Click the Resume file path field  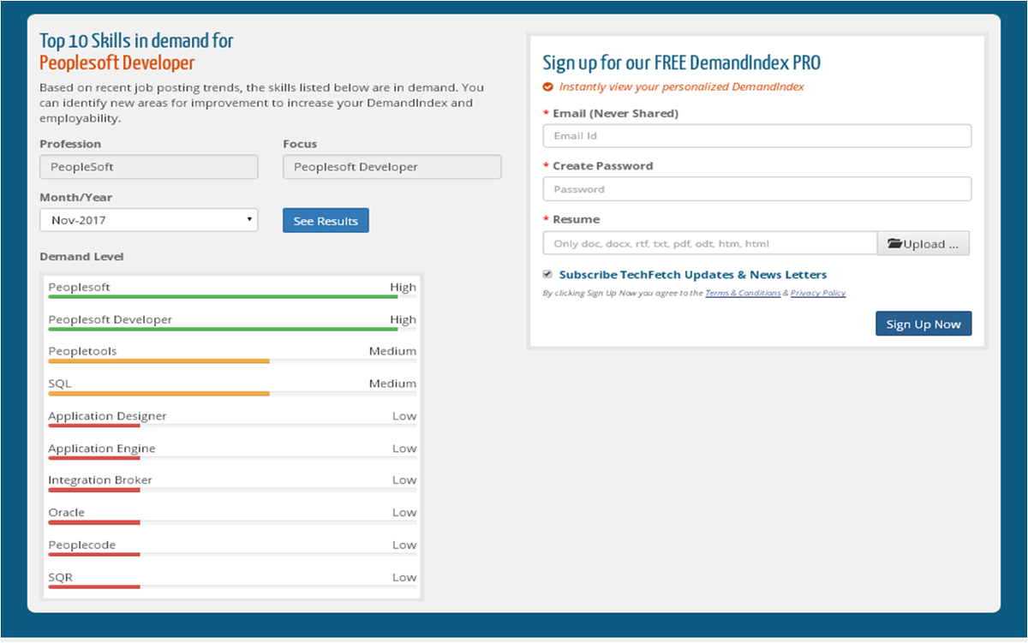[x=709, y=243]
